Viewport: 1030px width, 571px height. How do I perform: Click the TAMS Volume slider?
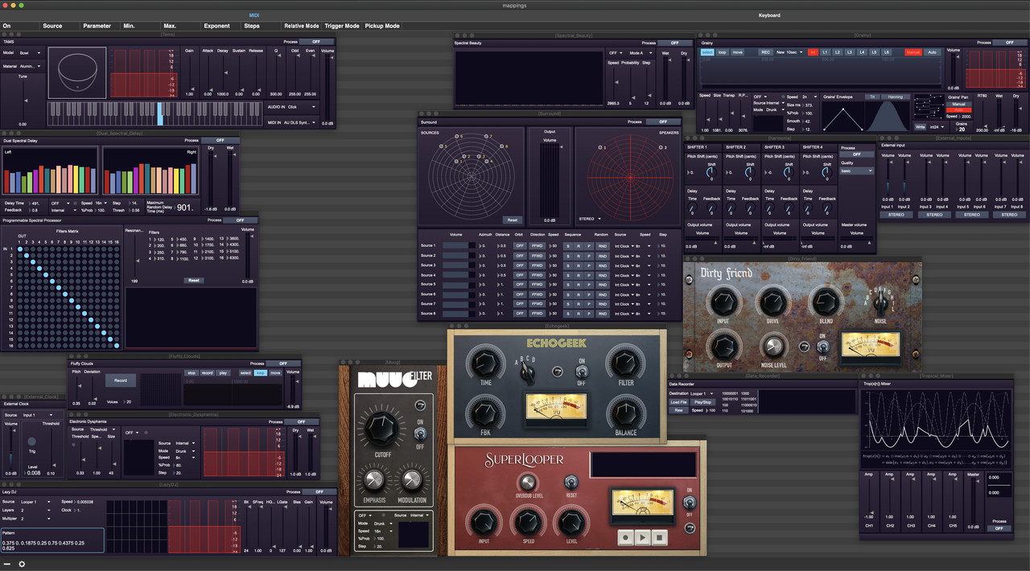tap(328, 87)
